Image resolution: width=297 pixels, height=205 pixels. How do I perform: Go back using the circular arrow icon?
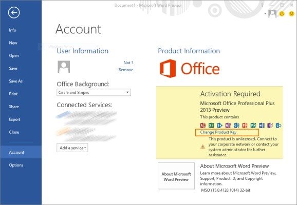14,13
